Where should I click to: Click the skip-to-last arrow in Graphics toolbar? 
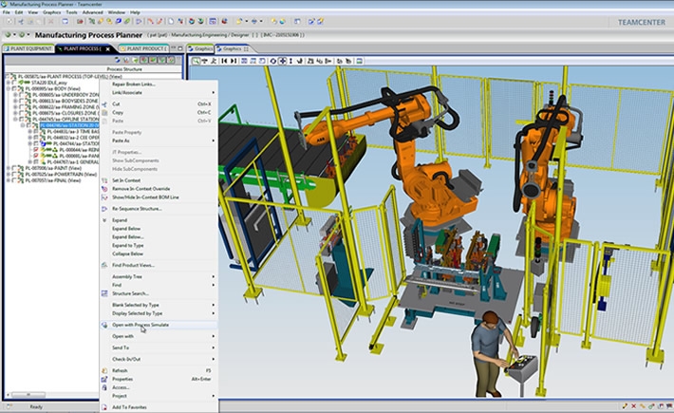point(234,61)
